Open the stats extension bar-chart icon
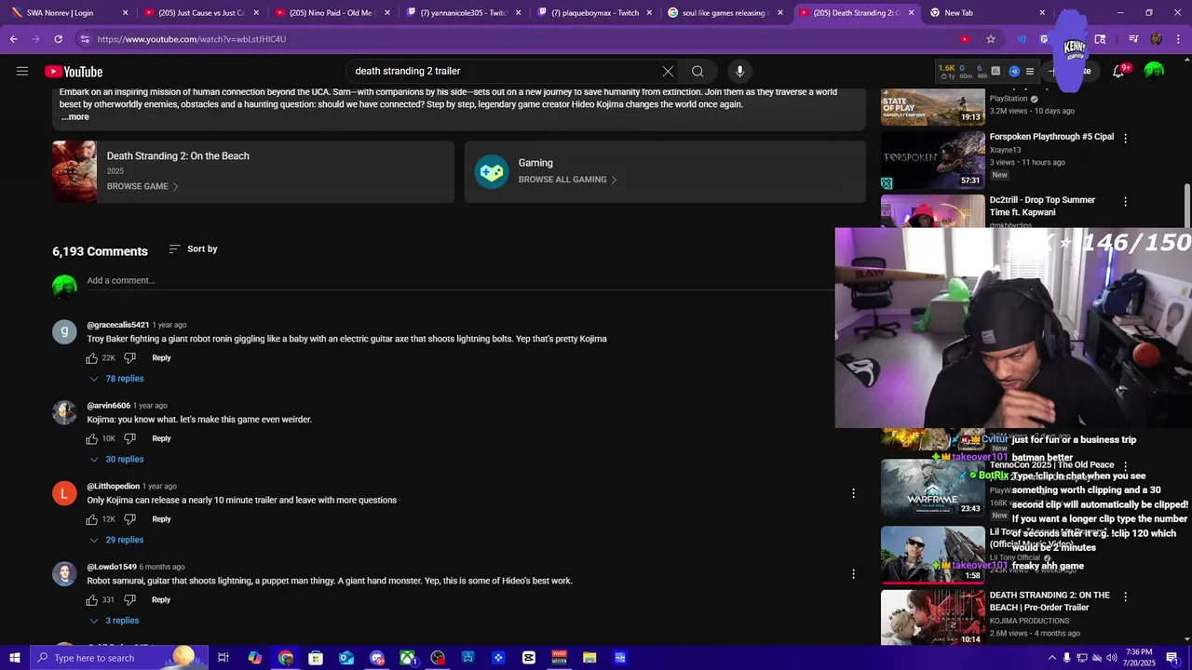Viewport: 1192px width, 670px height. point(996,71)
